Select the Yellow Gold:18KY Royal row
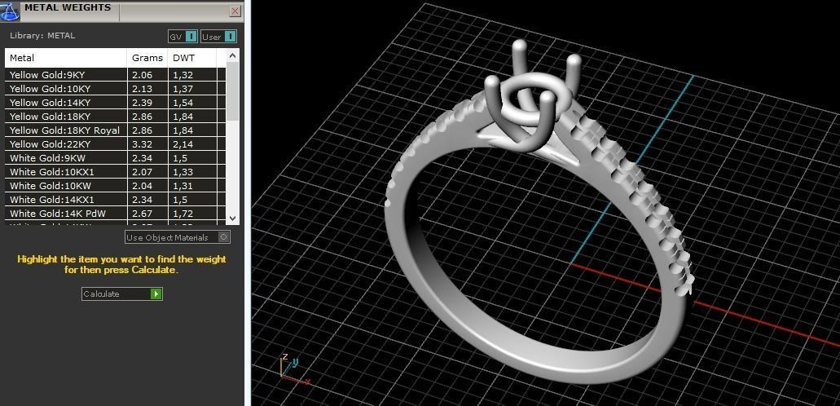 click(116, 130)
